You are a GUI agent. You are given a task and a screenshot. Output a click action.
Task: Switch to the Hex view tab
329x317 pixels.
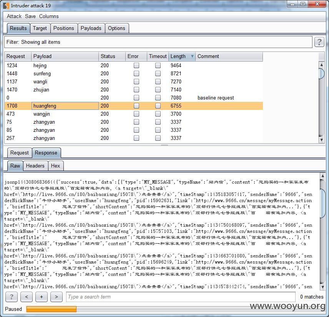click(x=56, y=166)
